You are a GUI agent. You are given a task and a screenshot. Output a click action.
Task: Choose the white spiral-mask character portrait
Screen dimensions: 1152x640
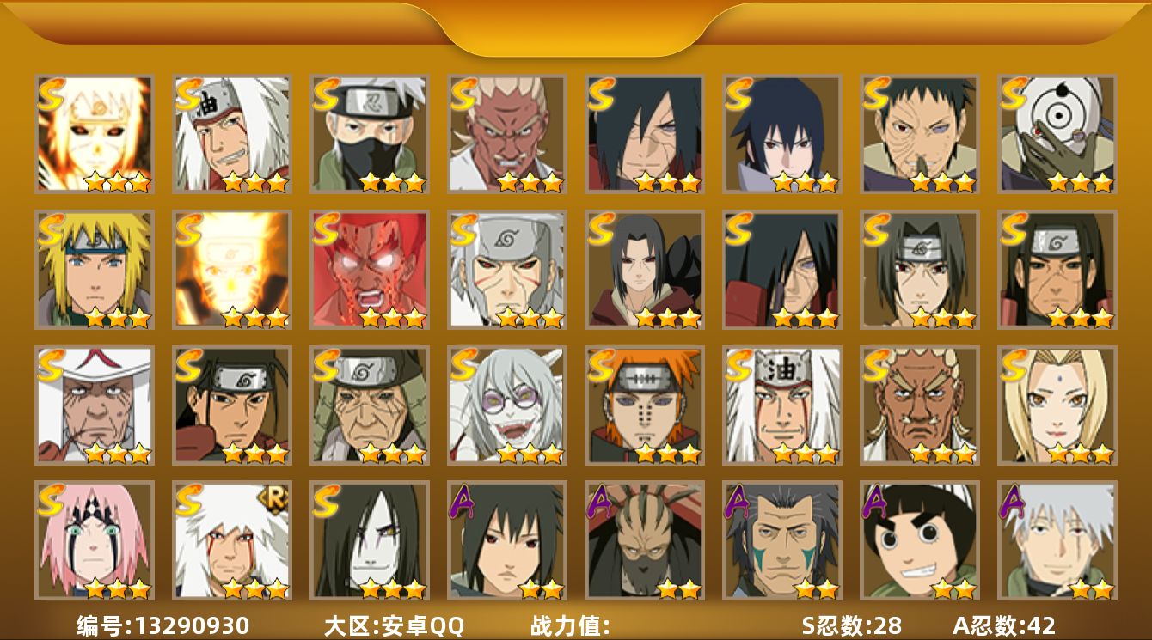pyautogui.click(x=1057, y=134)
